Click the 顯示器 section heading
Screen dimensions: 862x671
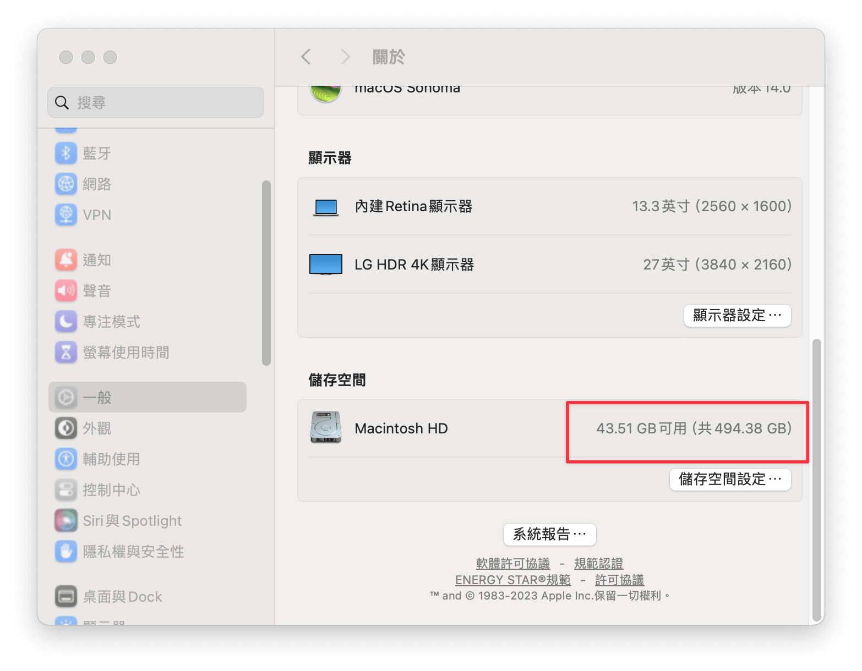point(330,158)
